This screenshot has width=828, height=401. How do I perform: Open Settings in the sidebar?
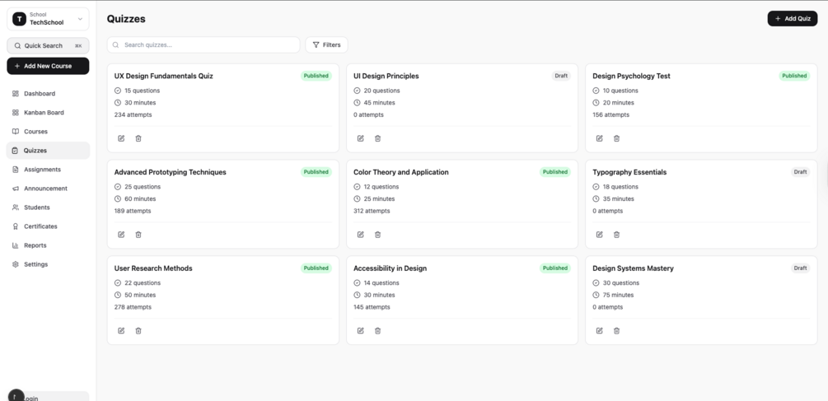coord(35,264)
